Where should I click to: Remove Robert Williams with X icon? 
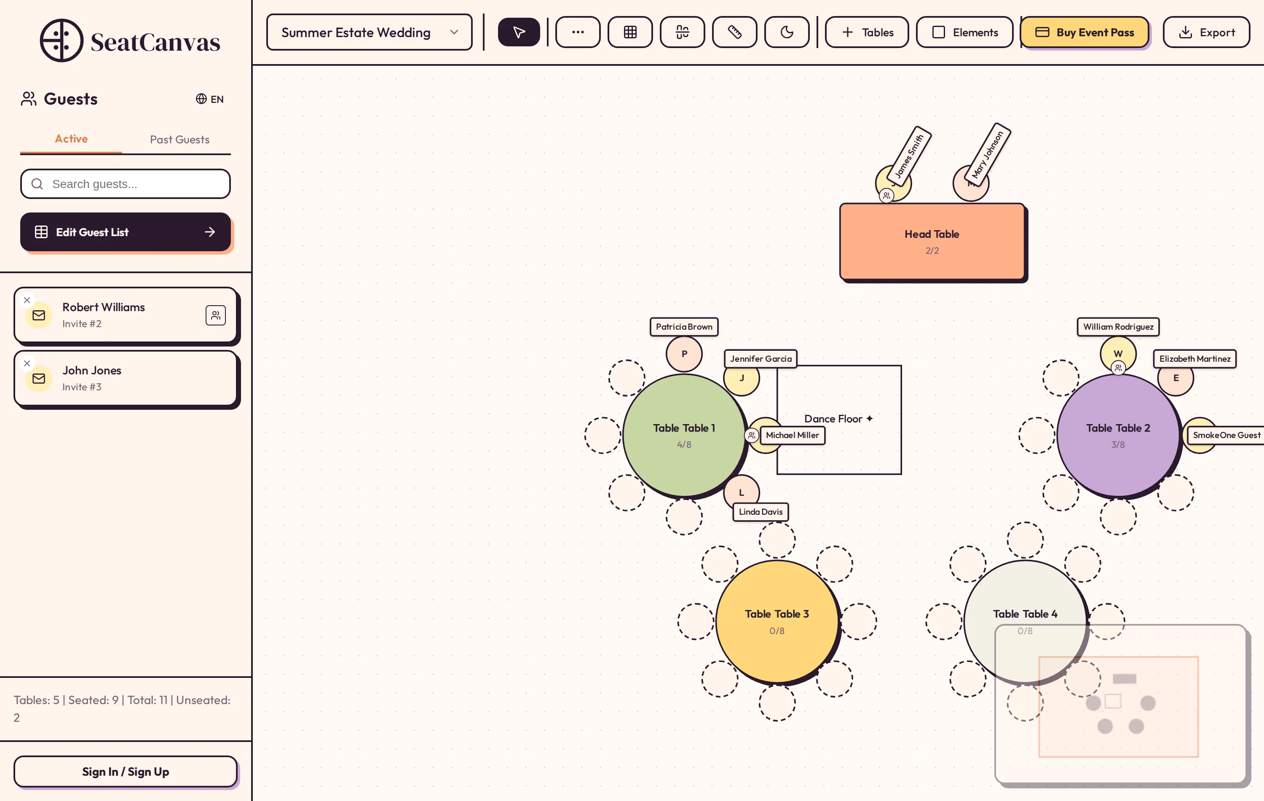[27, 300]
